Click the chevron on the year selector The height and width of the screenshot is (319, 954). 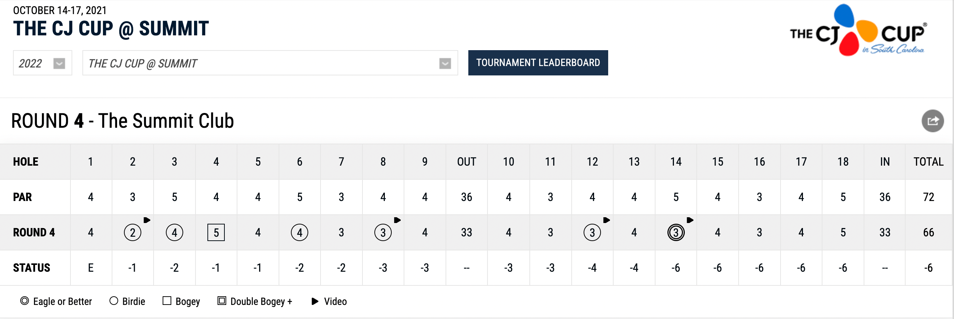pos(59,63)
